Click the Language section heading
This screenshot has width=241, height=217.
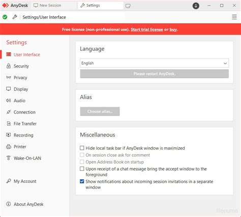pos(92,49)
